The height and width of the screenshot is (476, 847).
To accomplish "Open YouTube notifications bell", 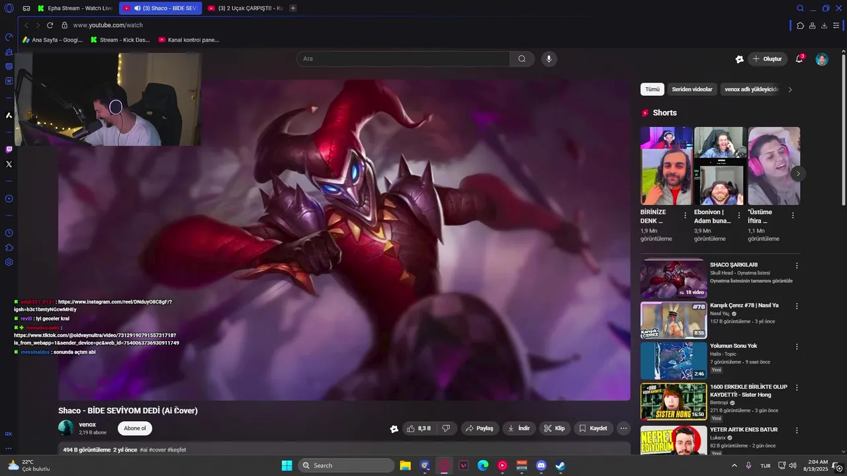I will coord(799,59).
